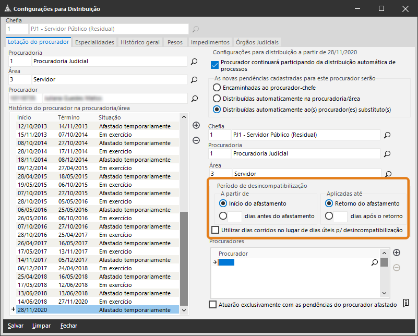Viewport: 418px width, 336px height.
Task: Click magnifier beside left Área Servidor field
Action: pyautogui.click(x=194, y=80)
